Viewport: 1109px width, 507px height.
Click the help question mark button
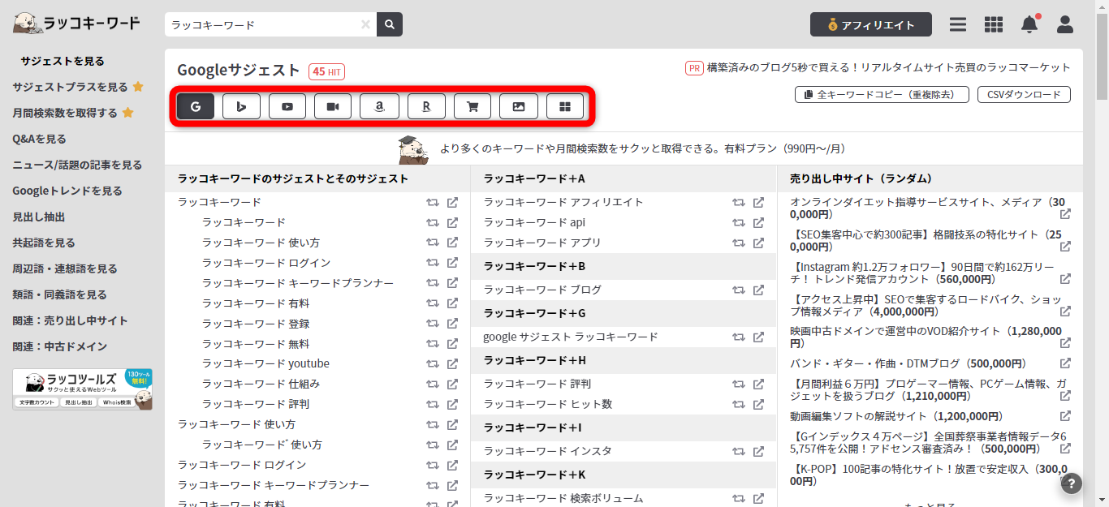(1072, 483)
